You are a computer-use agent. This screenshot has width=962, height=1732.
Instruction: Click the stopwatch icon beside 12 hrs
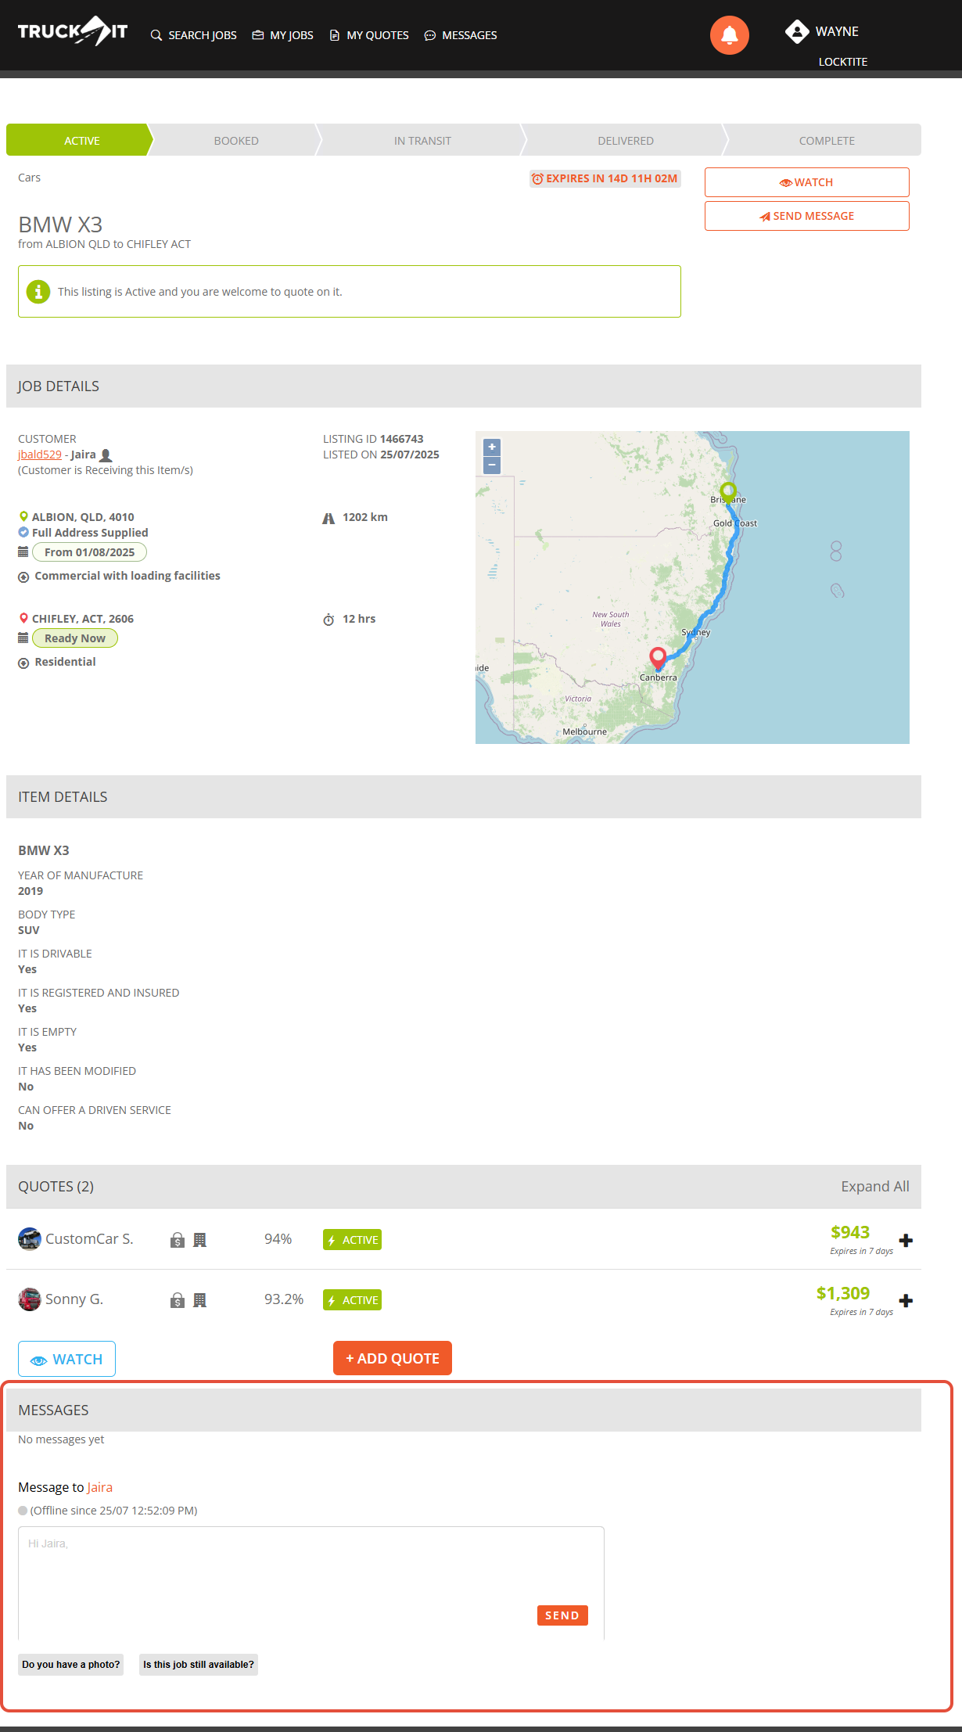coord(328,620)
